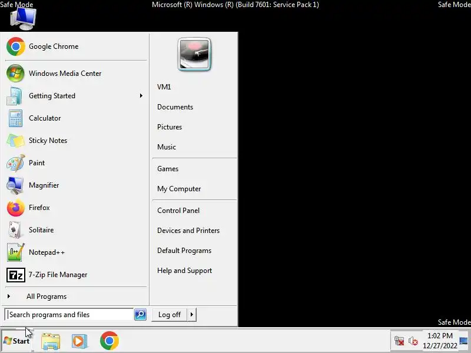
Task: Click the Getting Started icon
Action: tap(14, 96)
